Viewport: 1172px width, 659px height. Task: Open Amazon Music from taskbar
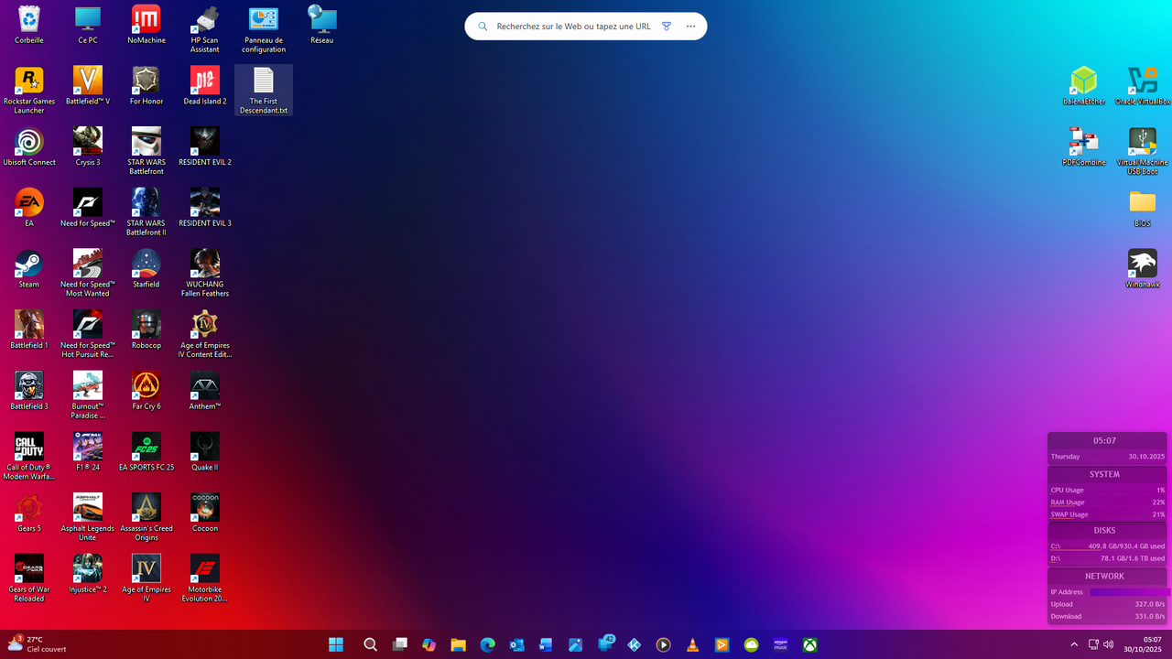tap(780, 645)
